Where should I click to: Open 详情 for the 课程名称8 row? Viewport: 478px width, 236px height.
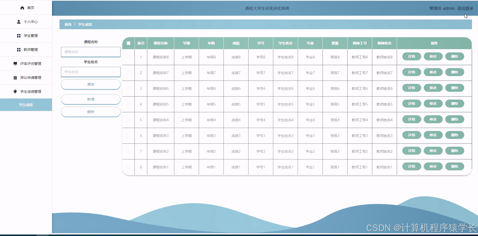(x=411, y=56)
